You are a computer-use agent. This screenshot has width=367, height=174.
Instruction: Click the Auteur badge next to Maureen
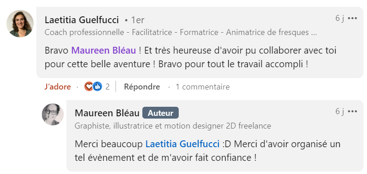tap(161, 113)
